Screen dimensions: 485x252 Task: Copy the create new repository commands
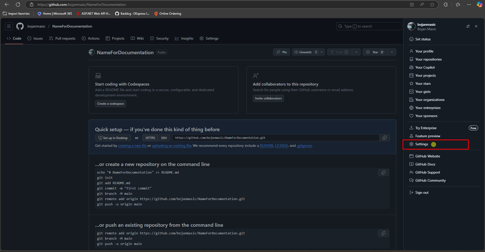point(383,173)
